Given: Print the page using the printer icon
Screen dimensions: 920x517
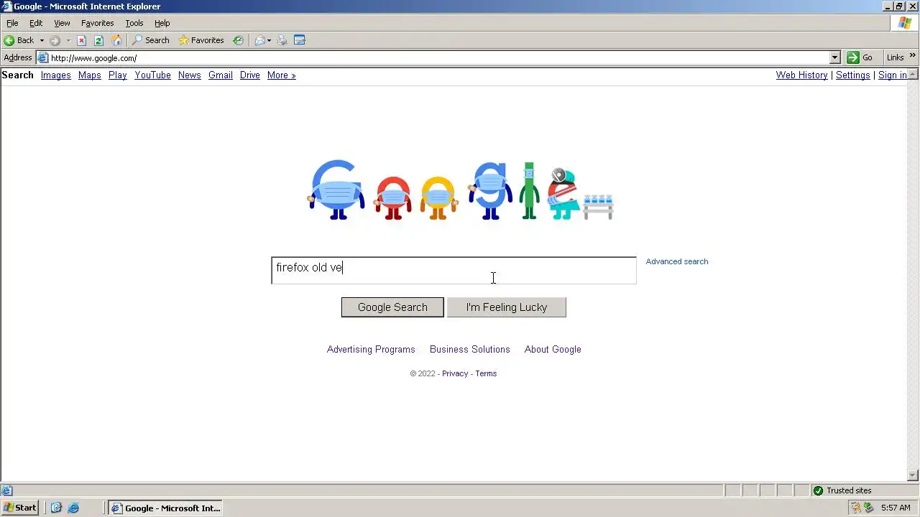Looking at the screenshot, I should tap(282, 40).
